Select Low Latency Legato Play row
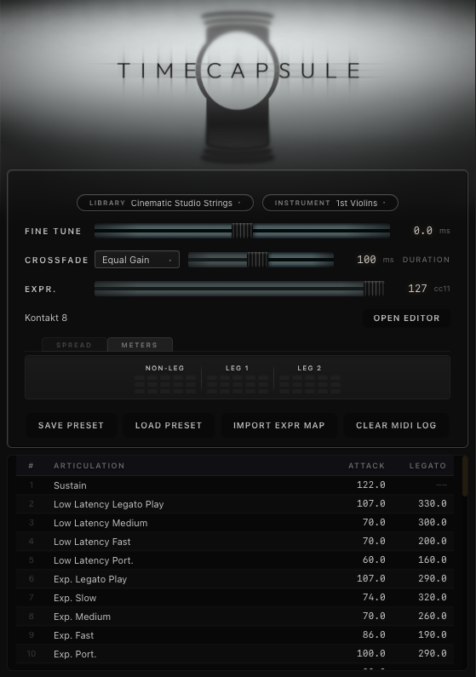This screenshot has width=476, height=677. (235, 504)
